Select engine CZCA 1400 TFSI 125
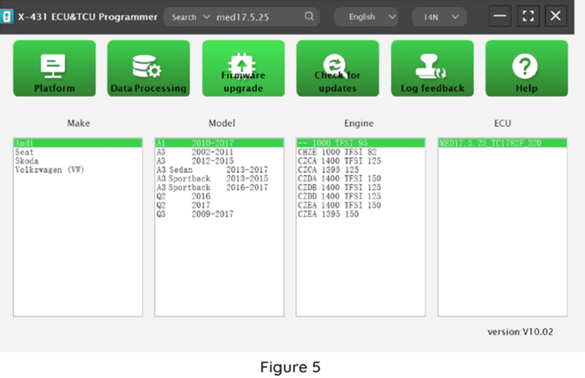 coord(361,161)
